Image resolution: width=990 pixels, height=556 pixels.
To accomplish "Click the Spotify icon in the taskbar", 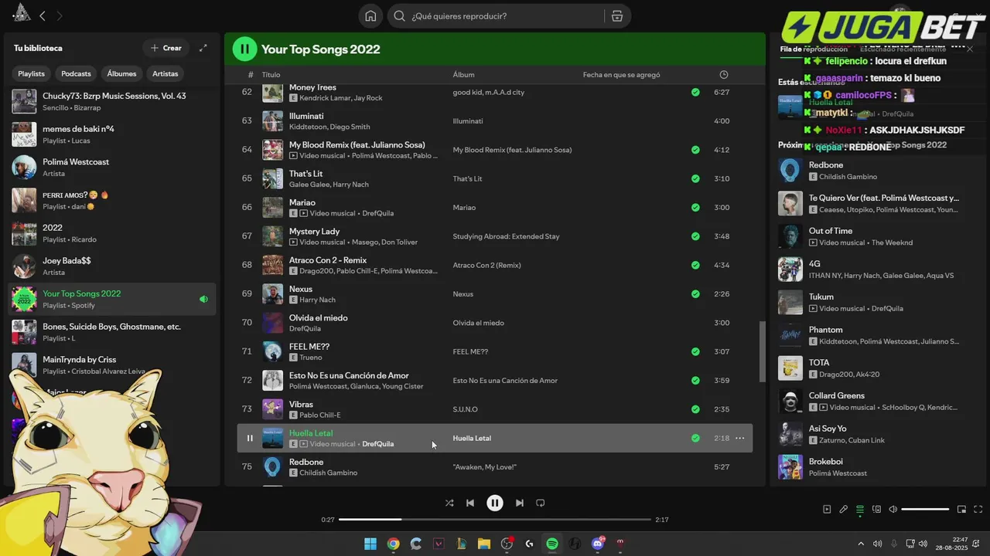I will (552, 544).
